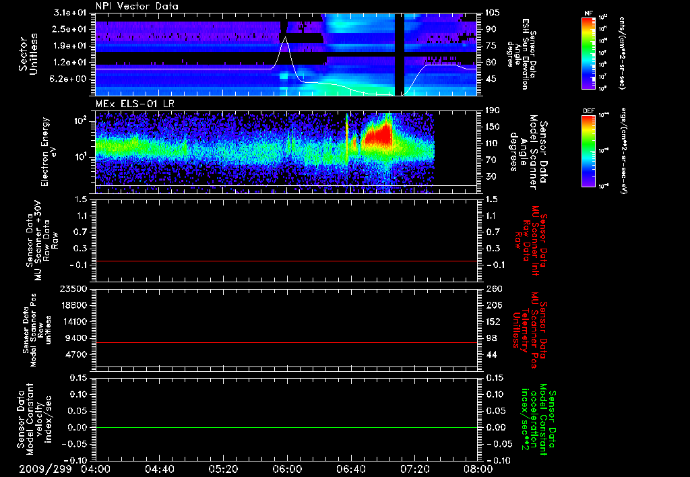Click the NF label above the color bar
The width and height of the screenshot is (690, 477).
[588, 13]
